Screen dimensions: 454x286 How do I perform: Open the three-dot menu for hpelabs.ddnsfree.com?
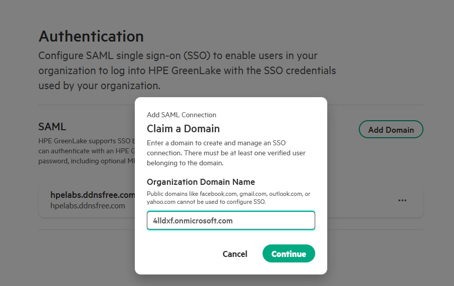(x=402, y=200)
